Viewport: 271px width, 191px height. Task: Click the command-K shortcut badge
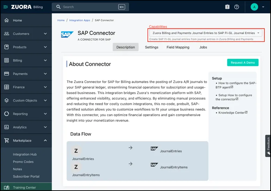[x=122, y=7]
